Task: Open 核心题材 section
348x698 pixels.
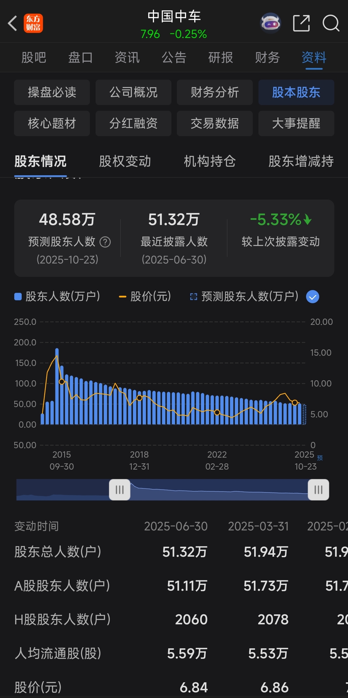Action: coord(52,123)
